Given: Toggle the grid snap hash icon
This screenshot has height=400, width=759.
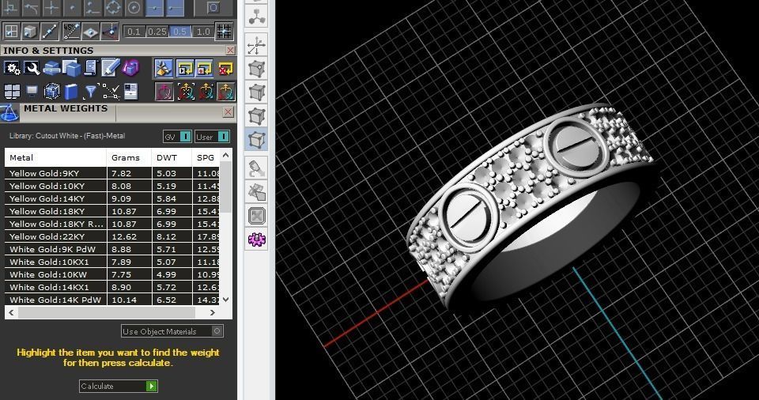Looking at the screenshot, I should (224, 32).
